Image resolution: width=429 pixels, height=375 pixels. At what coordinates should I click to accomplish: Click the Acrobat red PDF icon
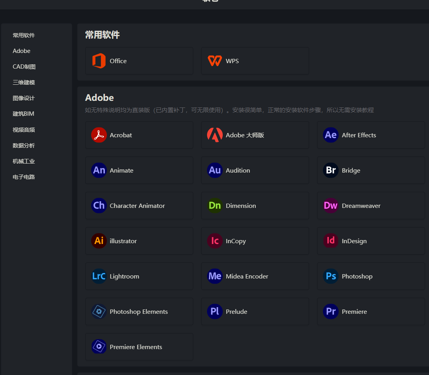click(99, 135)
